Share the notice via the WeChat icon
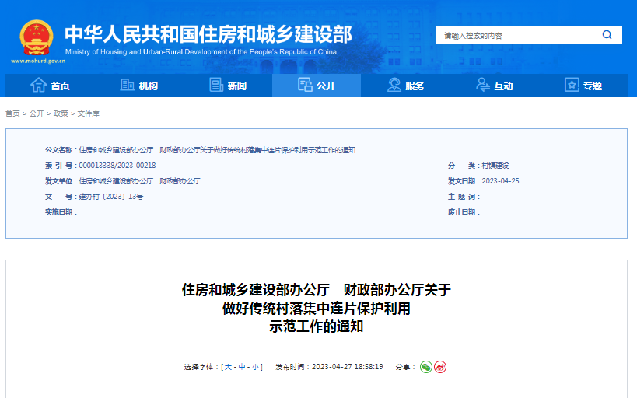Image resolution: width=637 pixels, height=398 pixels. 425,367
